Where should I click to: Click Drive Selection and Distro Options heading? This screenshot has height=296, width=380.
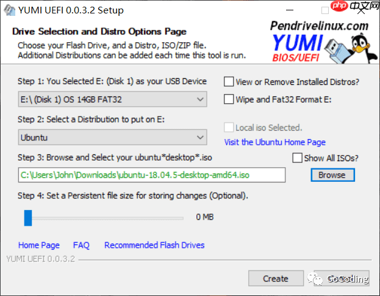click(x=99, y=32)
